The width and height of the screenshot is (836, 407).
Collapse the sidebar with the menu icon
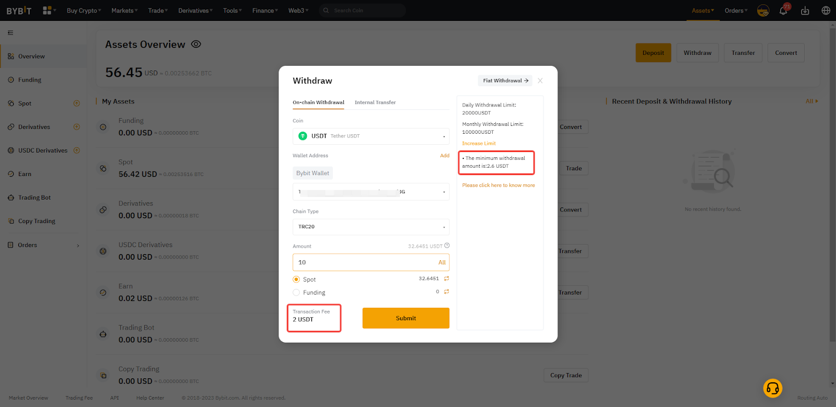pyautogui.click(x=10, y=33)
